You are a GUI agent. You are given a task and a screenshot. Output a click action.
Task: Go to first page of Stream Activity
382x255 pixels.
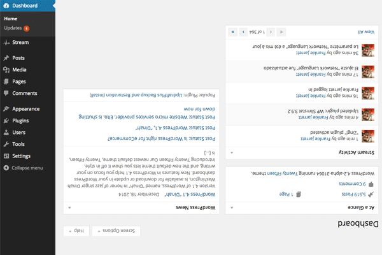tap(281, 32)
